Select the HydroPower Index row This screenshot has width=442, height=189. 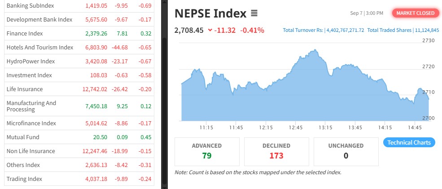click(x=31, y=62)
